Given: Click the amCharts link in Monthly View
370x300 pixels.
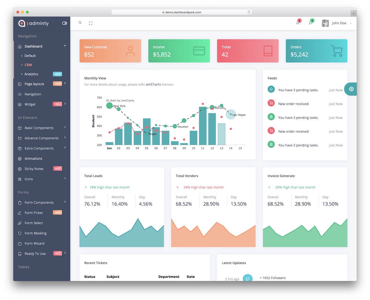Looking at the screenshot, I should [x=155, y=84].
